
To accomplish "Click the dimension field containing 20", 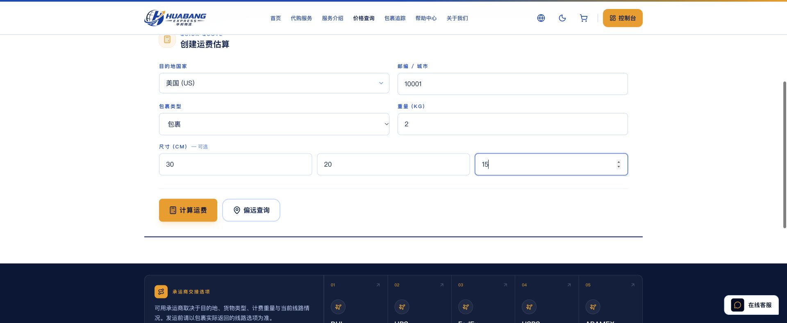I will [x=393, y=165].
